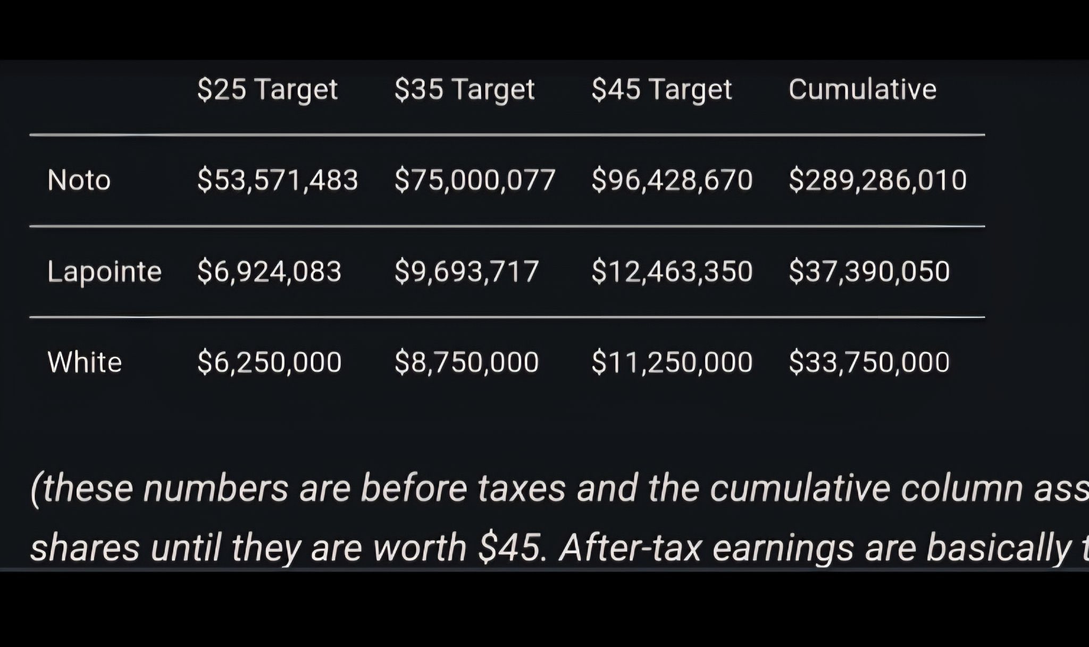
Task: Click the $25 Target column header
Action: tap(267, 90)
